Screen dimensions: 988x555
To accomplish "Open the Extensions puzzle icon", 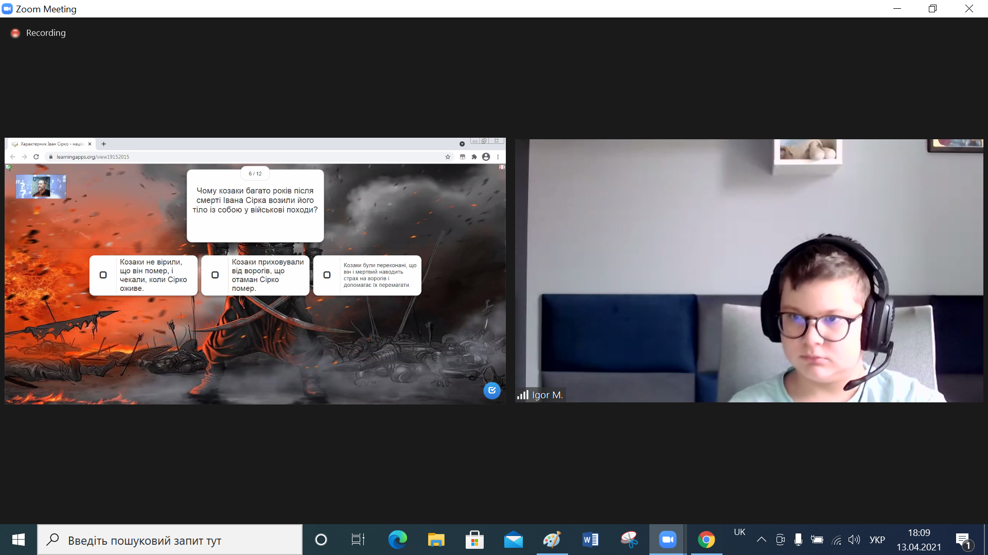I will 474,157.
